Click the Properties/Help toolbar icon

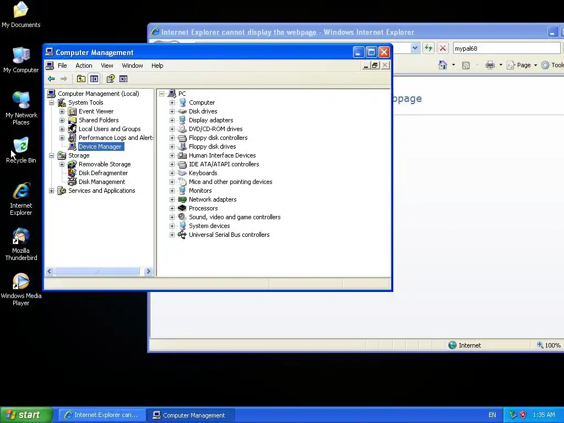[110, 79]
